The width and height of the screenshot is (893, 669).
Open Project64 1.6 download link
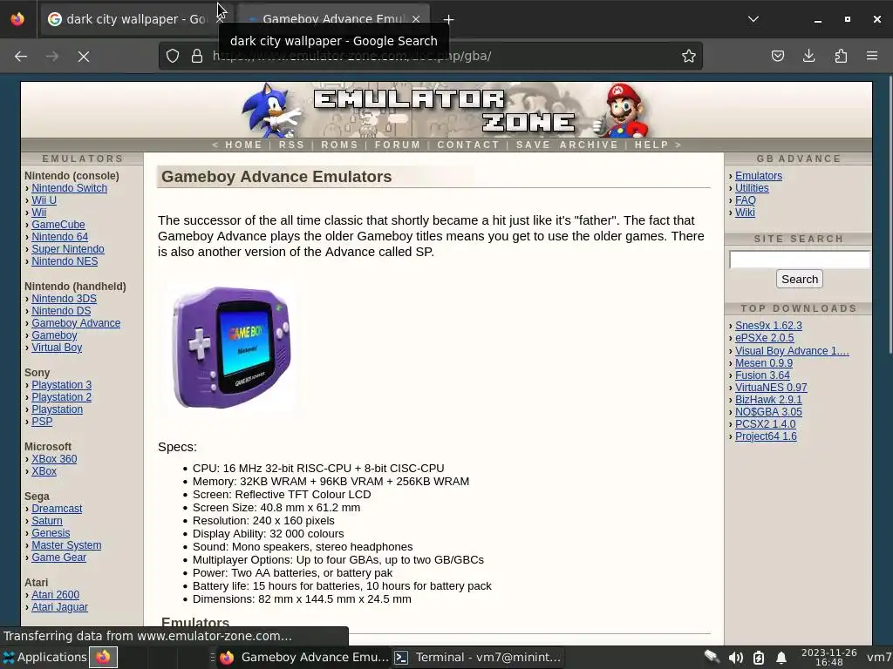pyautogui.click(x=766, y=436)
